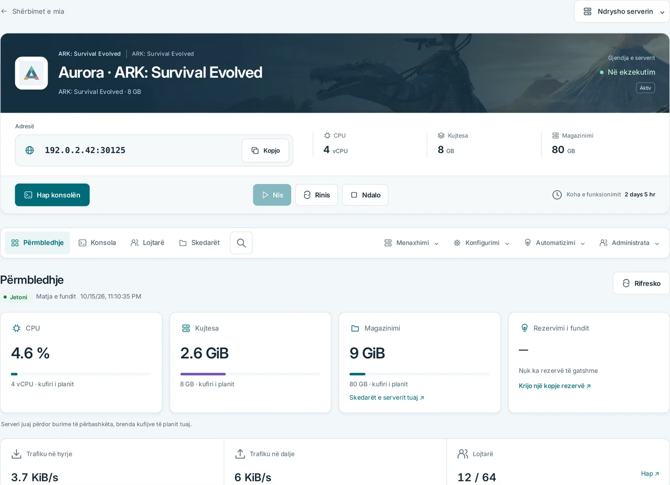Click the uptime clock icon
The width and height of the screenshot is (670, 485).
[x=557, y=195]
